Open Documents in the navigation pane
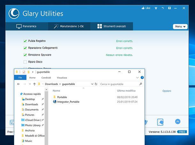Image resolution: width=195 pixels, height=145 pixels. coord(32,110)
